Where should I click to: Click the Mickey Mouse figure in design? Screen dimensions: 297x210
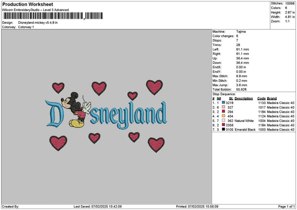[76, 109]
